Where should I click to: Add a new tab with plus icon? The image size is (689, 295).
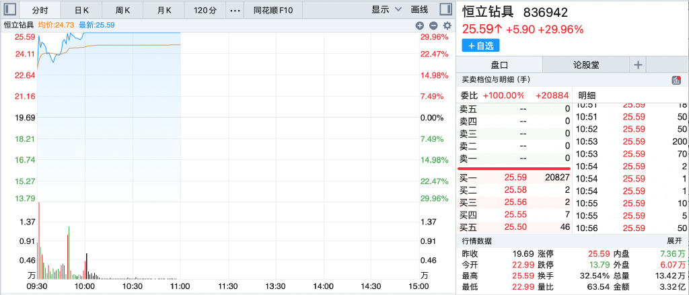638,65
